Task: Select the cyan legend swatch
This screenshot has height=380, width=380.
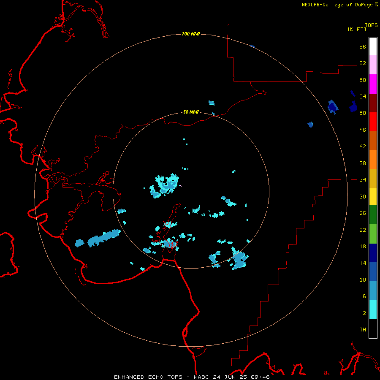Action: [x=373, y=309]
